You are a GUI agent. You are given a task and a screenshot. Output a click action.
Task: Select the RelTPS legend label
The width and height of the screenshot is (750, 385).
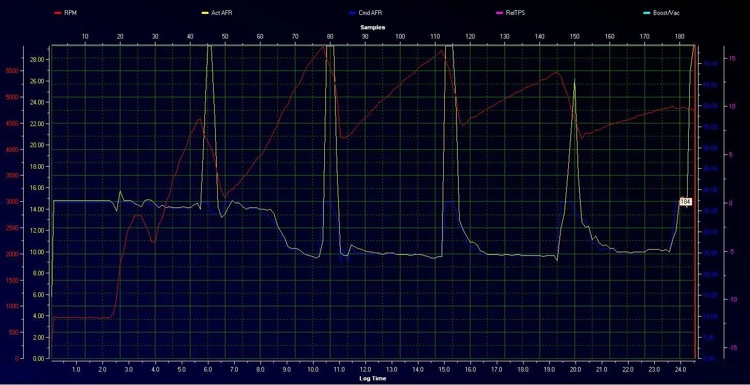pyautogui.click(x=515, y=13)
